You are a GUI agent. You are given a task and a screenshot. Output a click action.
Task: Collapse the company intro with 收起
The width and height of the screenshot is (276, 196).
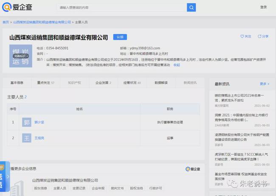coord(177,65)
